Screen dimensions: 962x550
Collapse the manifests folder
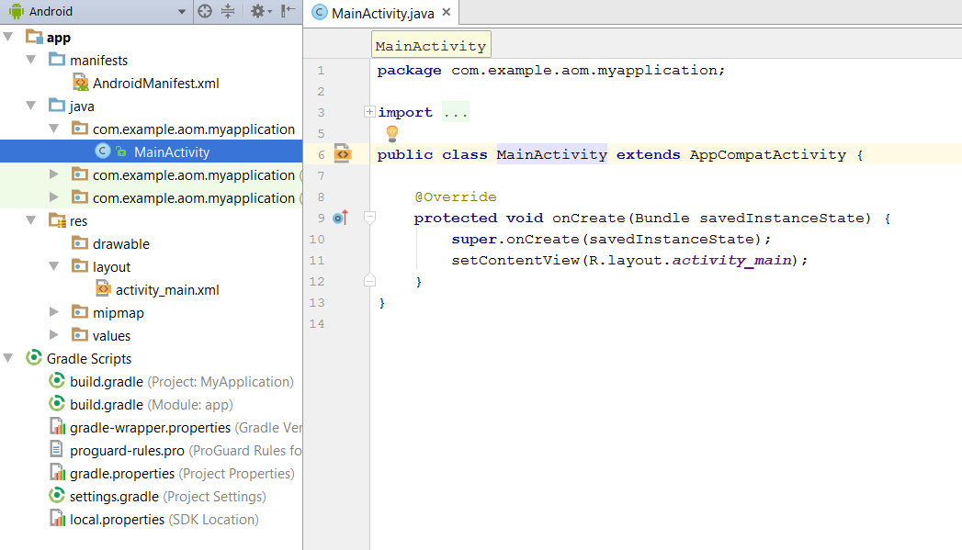(31, 61)
